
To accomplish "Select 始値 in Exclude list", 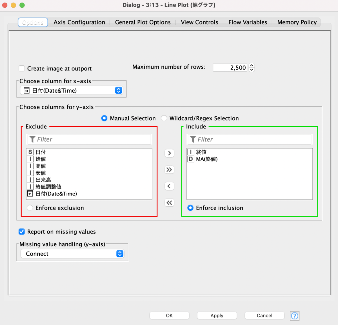I will click(89, 159).
